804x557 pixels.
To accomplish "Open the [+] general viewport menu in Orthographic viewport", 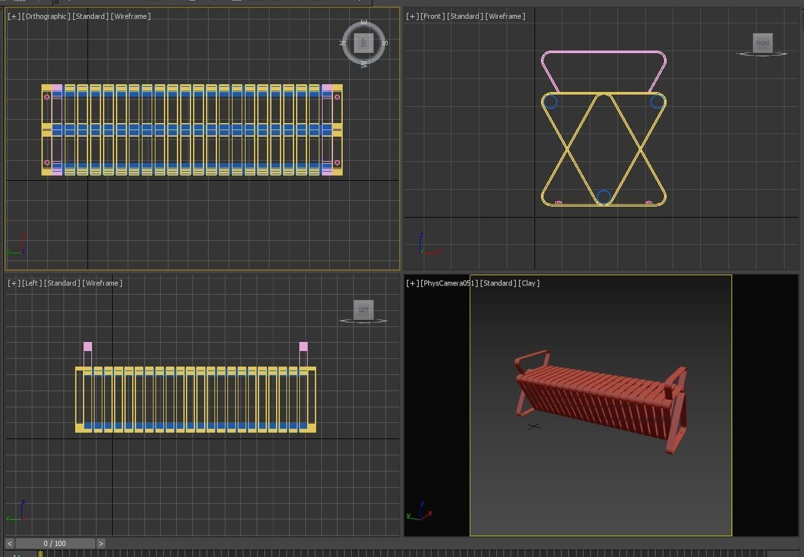I will (14, 16).
